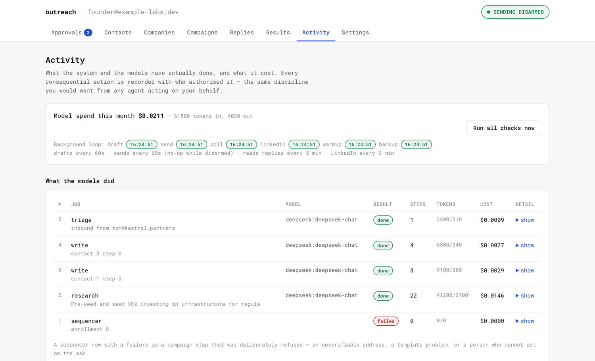
Task: Click the 'enrollment 8' text
Action: pyautogui.click(x=90, y=329)
